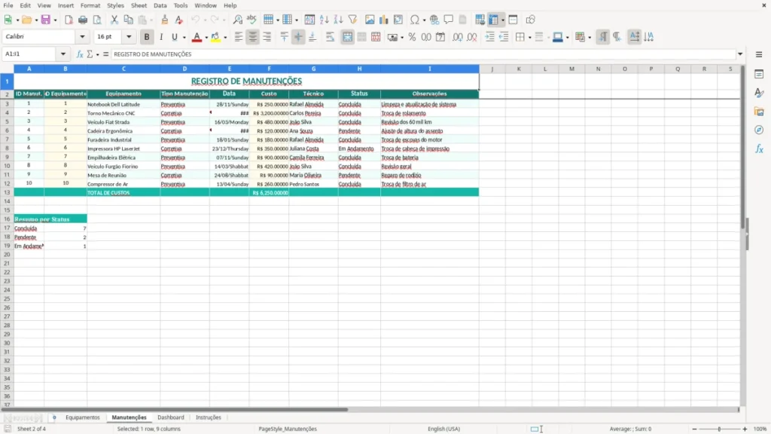Open the sidebar Navigator
This screenshot has width=771, height=434.
(x=759, y=130)
